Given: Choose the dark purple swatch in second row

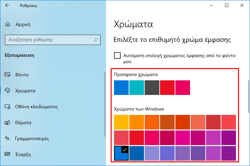Looking at the screenshot, I should pyautogui.click(x=228, y=138).
